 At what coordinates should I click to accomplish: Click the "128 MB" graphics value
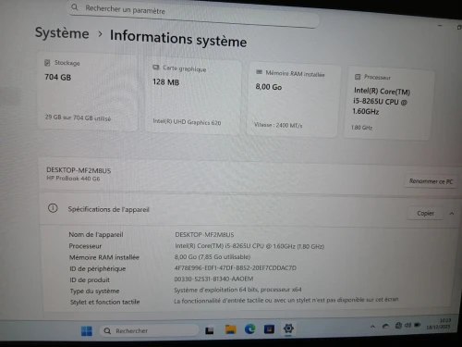(165, 82)
